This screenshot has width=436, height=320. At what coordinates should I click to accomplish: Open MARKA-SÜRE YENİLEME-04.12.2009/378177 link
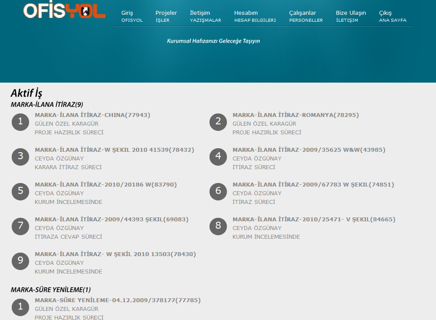tap(118, 300)
